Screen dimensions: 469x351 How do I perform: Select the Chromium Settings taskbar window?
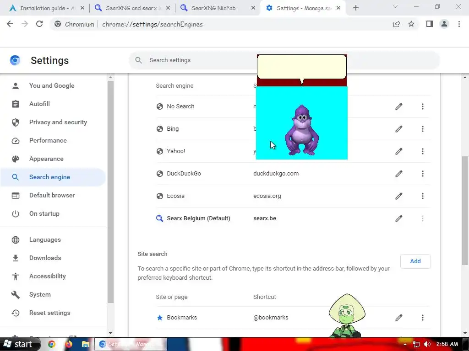[131, 344]
